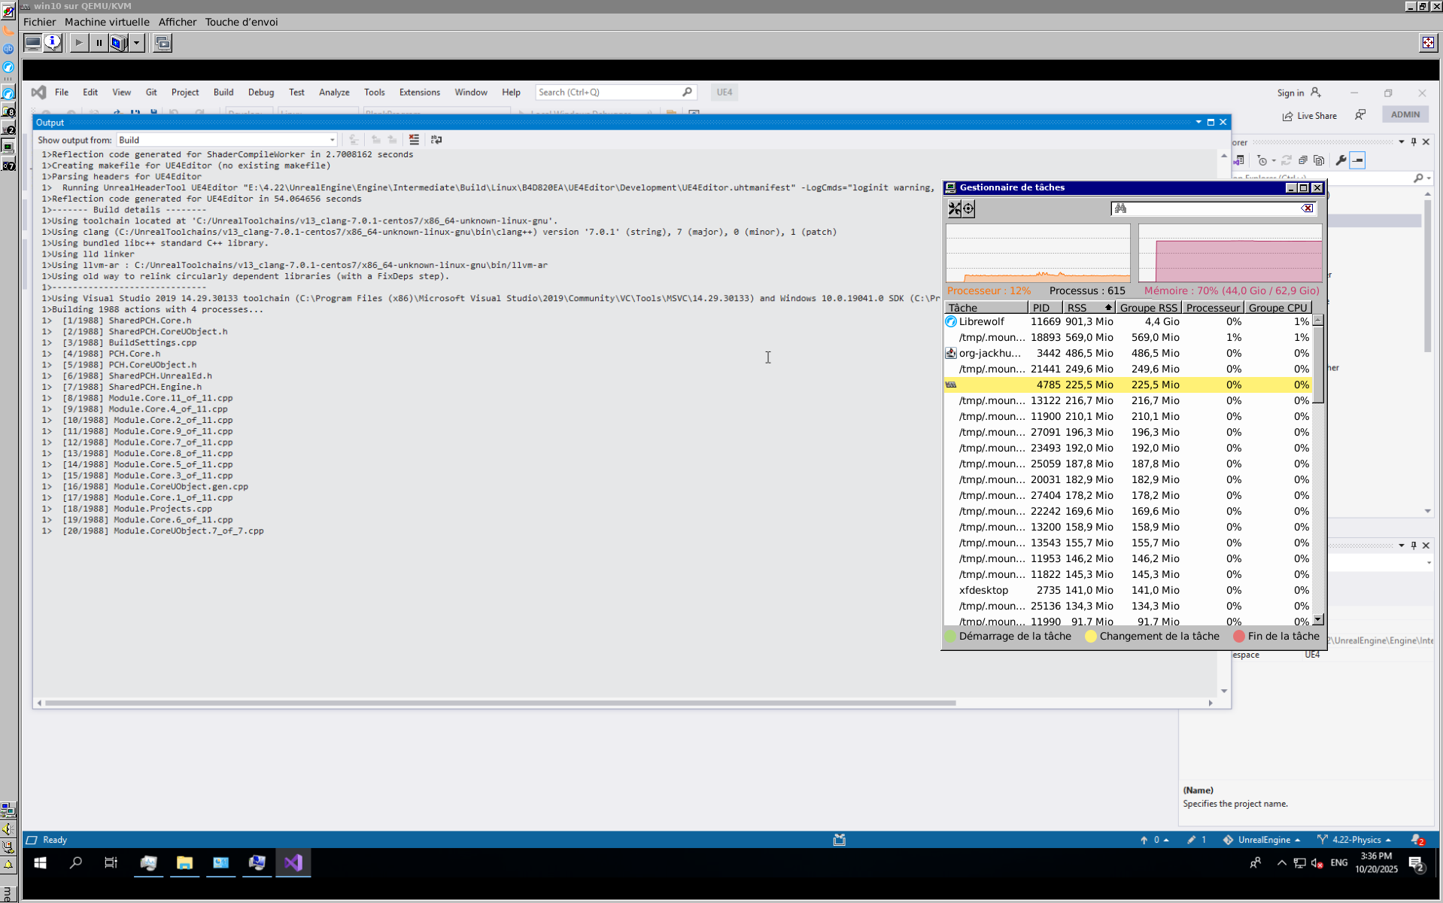Toggle Word Wrap in the Output panel
The image size is (1443, 903).
436,140
